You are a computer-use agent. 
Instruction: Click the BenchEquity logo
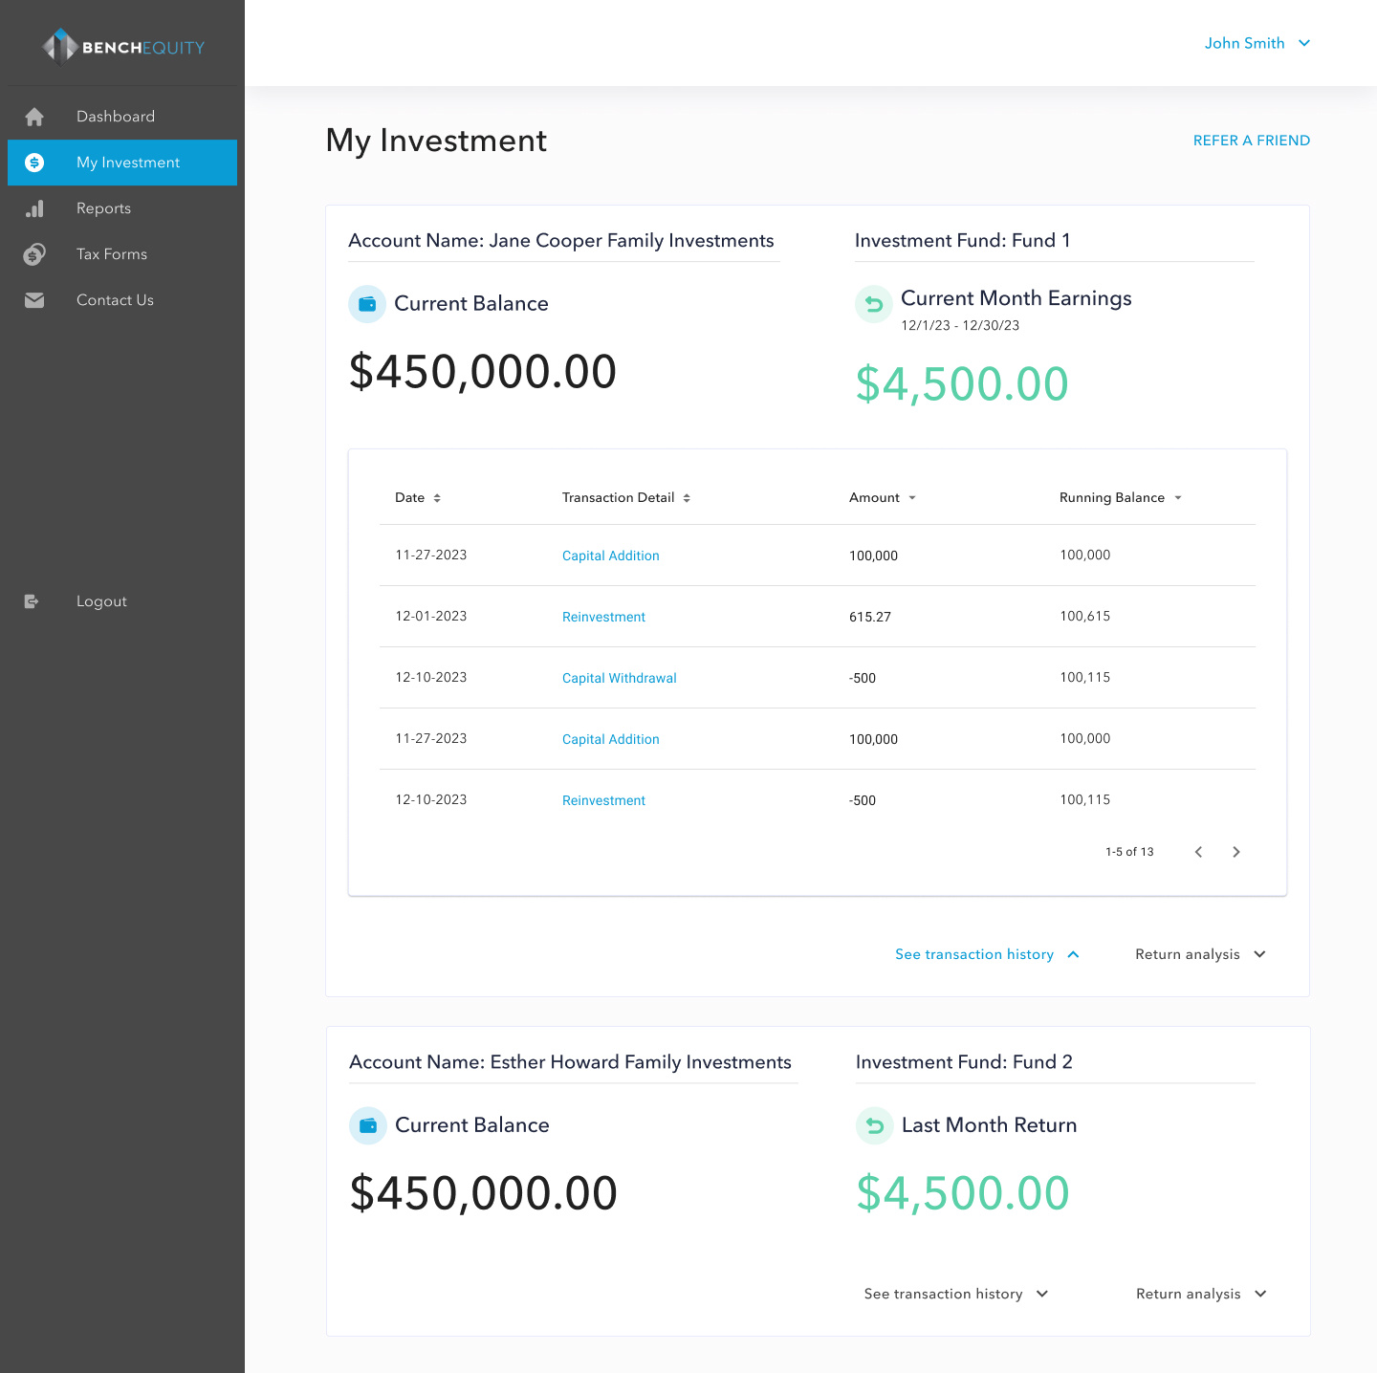coord(122,45)
